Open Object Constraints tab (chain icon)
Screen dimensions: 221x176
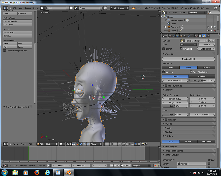click(x=185, y=36)
